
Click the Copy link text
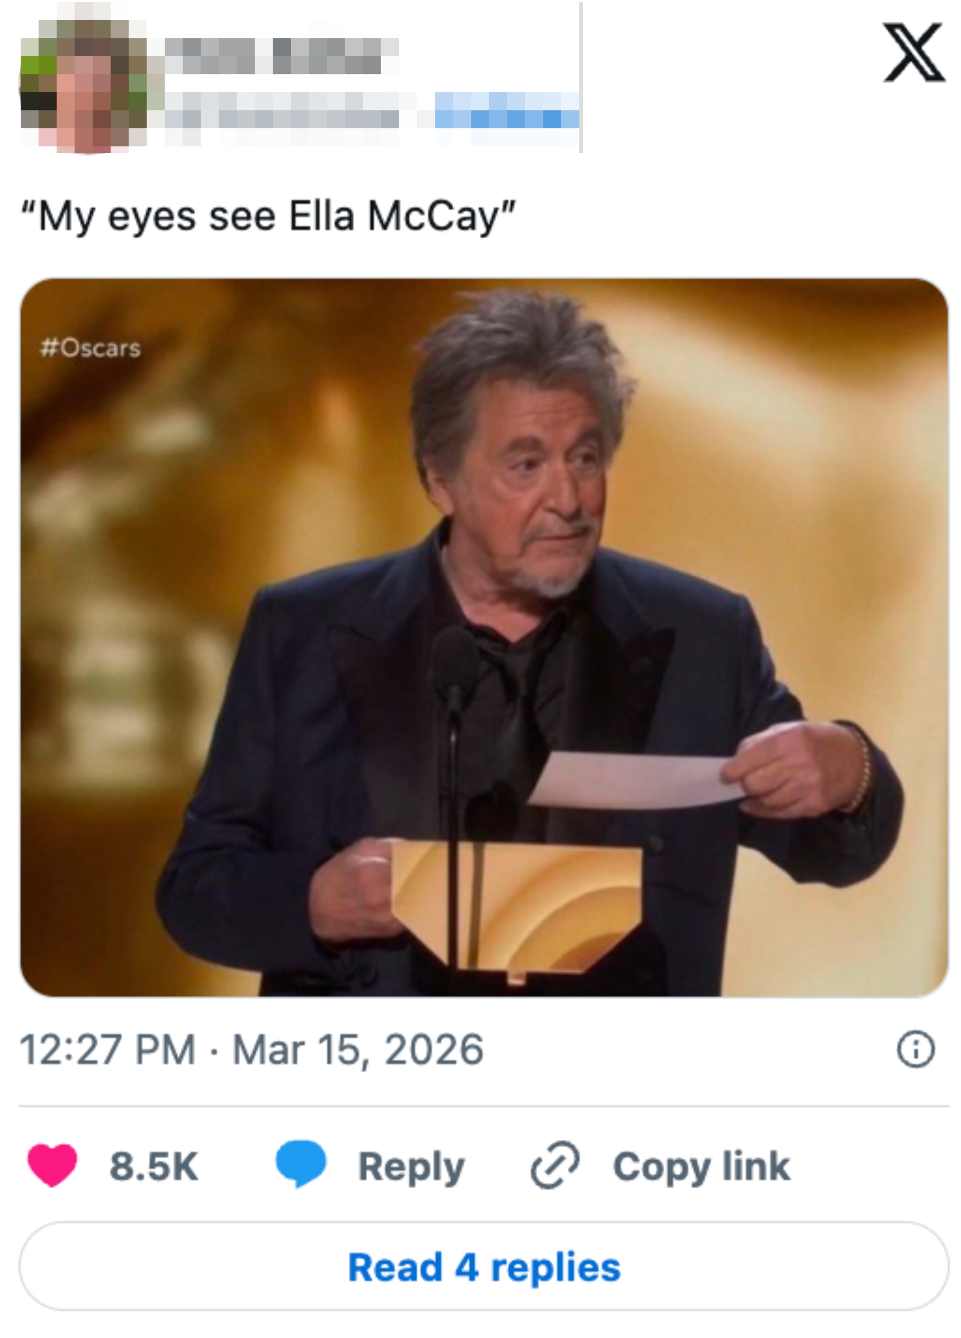[702, 1166]
